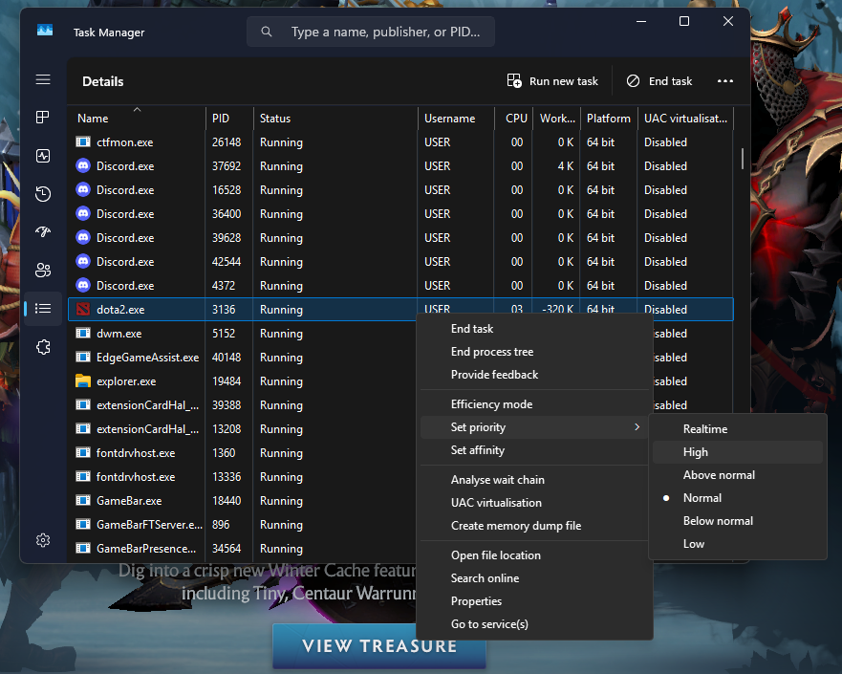The image size is (842, 674).
Task: Toggle the navigation sidebar with hamburger icon
Action: (x=42, y=79)
